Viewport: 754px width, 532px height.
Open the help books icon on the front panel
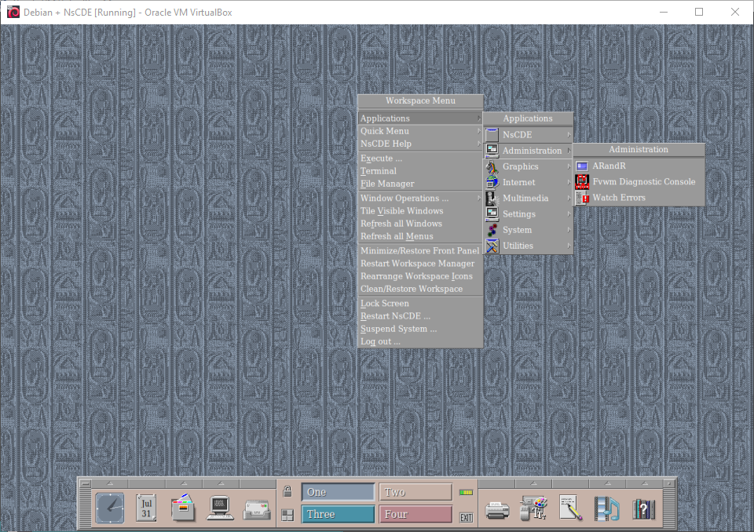tap(643, 509)
